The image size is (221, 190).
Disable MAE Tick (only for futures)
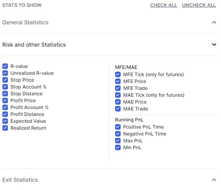[118, 95]
